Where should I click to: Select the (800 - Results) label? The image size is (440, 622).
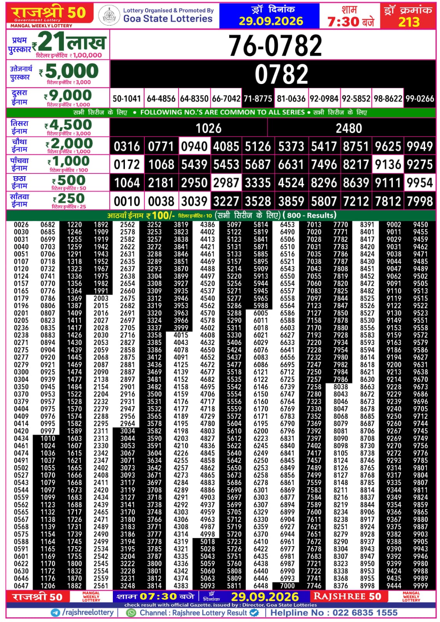pyautogui.click(x=310, y=215)
